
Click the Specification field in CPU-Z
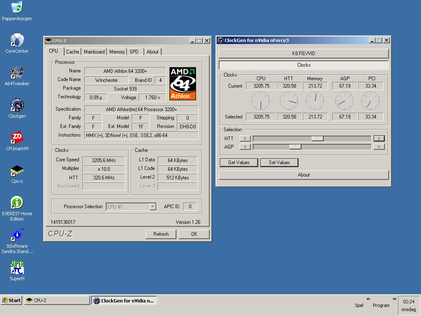click(x=141, y=109)
